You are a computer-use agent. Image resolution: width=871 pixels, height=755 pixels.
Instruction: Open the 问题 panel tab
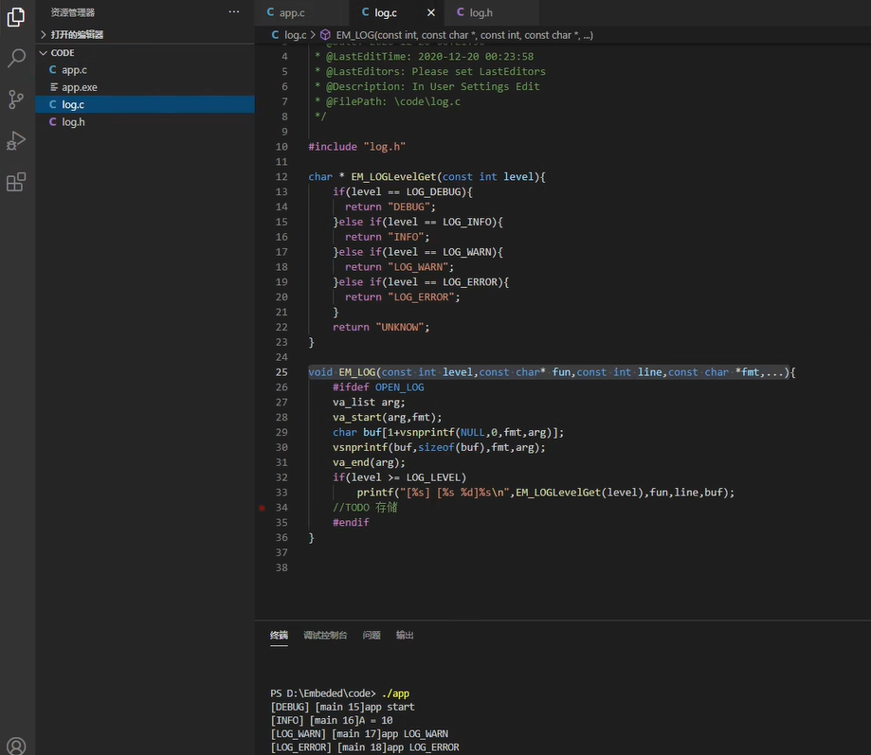[x=372, y=635]
